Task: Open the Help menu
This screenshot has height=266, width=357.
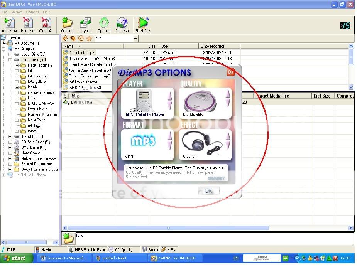Action: coord(47,12)
